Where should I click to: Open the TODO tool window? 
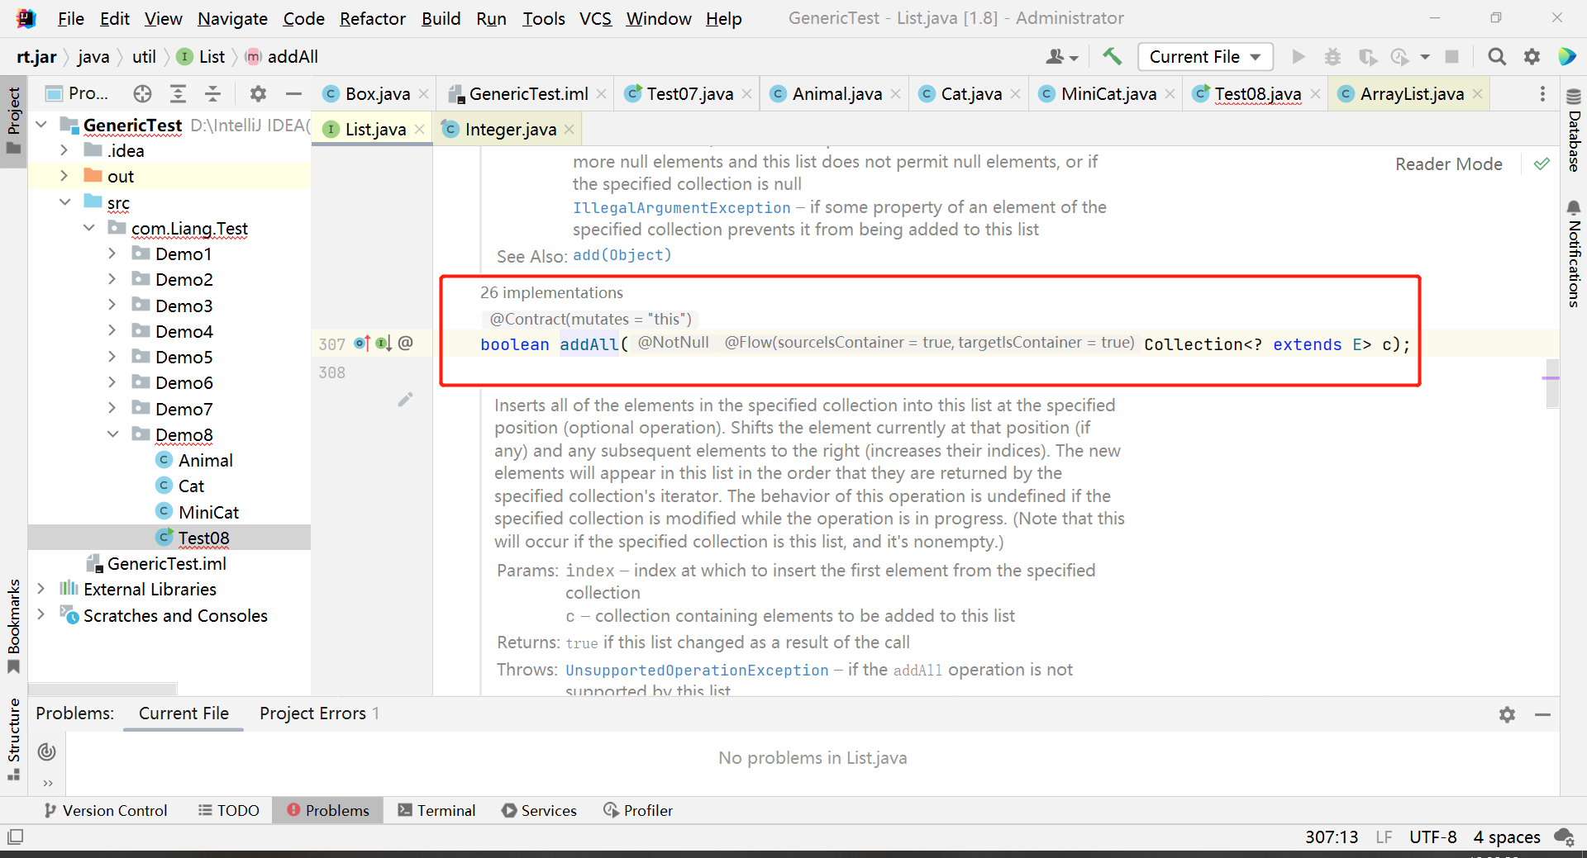coord(229,810)
